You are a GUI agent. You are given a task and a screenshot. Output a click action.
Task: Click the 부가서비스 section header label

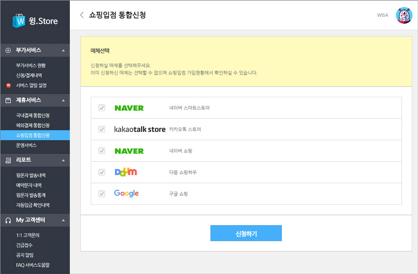(x=28, y=50)
